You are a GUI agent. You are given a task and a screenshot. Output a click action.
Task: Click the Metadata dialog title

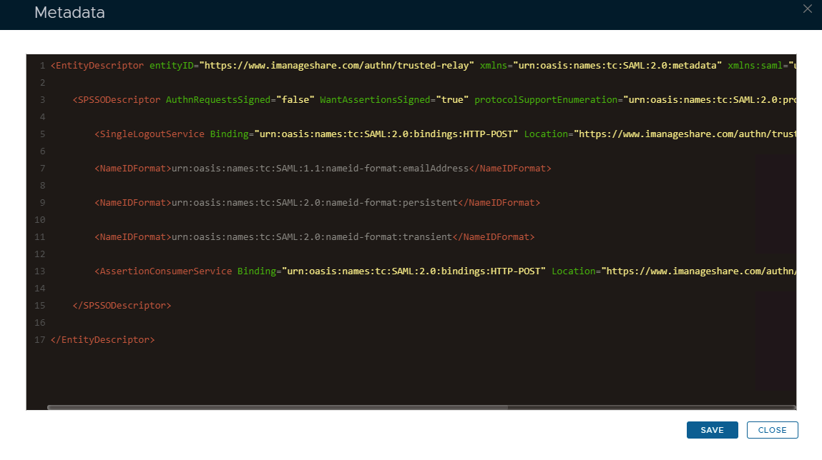69,14
